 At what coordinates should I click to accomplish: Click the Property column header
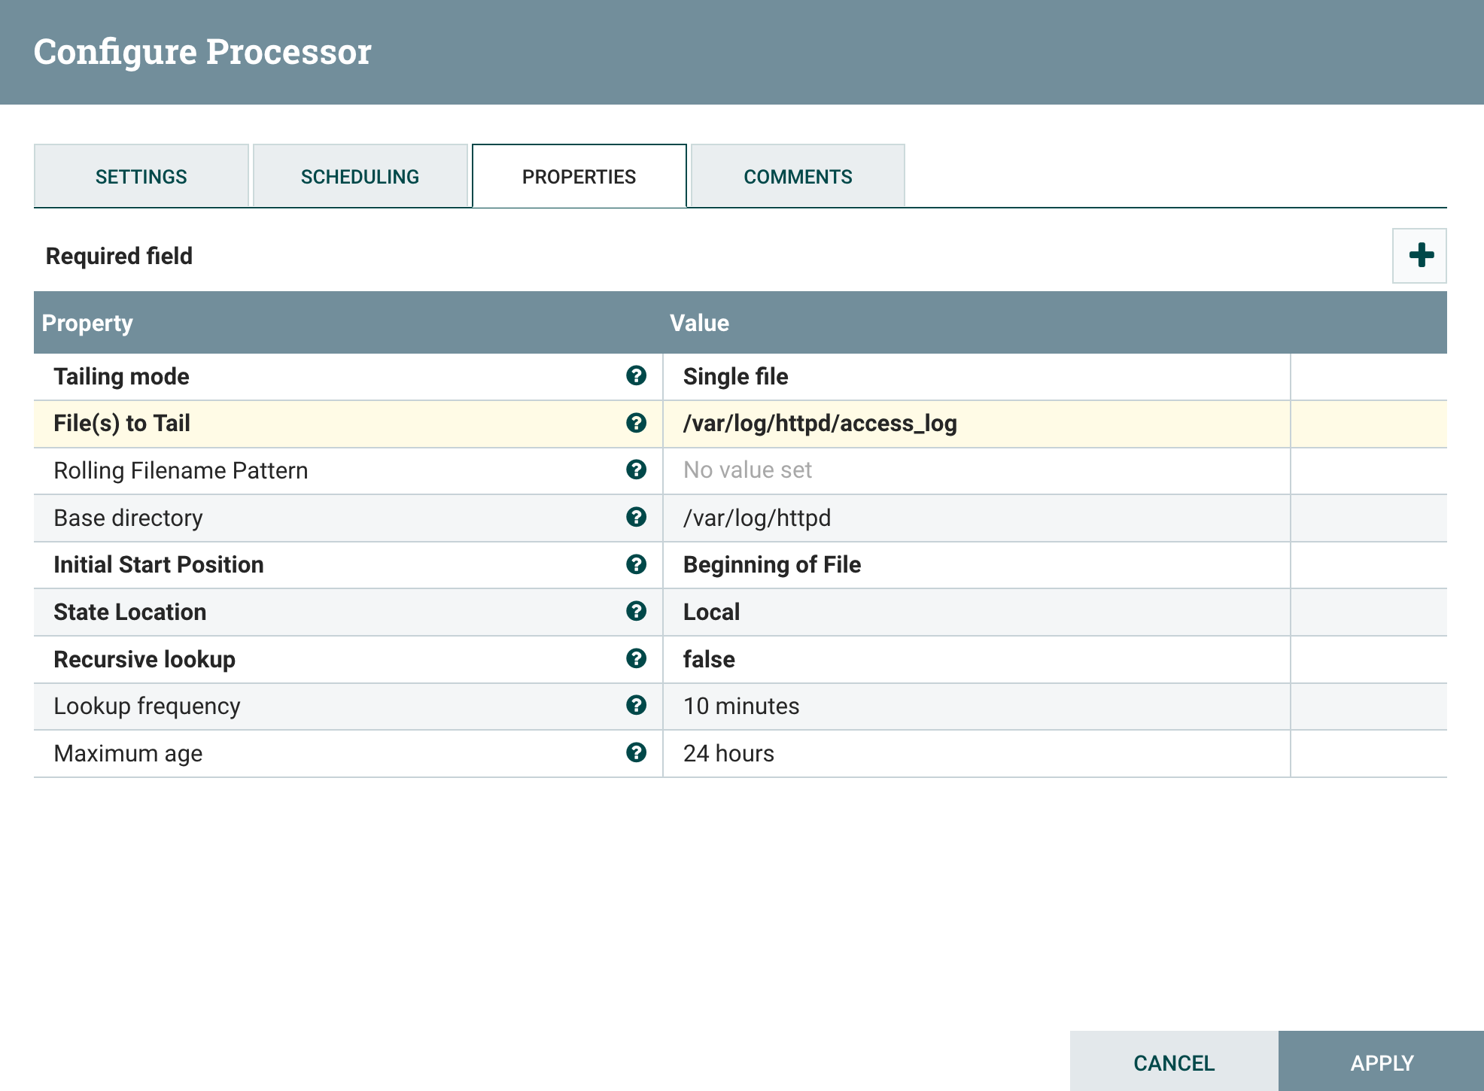[x=87, y=323]
